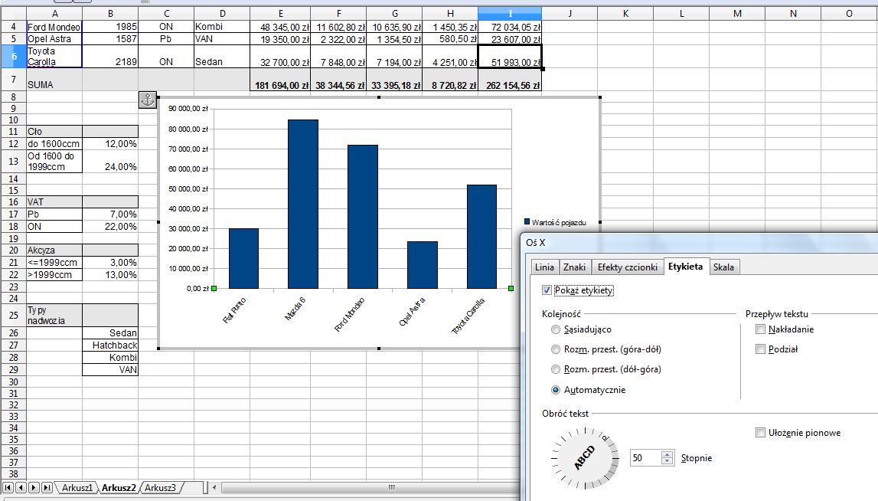Screen dimensions: 878x501
Task: Click the Stopnie degrees input field
Action: [645, 458]
